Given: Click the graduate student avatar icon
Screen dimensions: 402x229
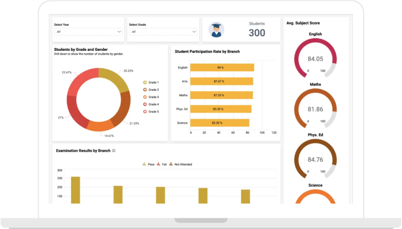Looking at the screenshot, I should pyautogui.click(x=217, y=31).
